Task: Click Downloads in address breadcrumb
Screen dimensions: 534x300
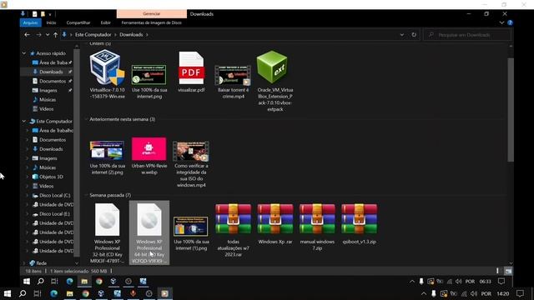Action: [131, 35]
